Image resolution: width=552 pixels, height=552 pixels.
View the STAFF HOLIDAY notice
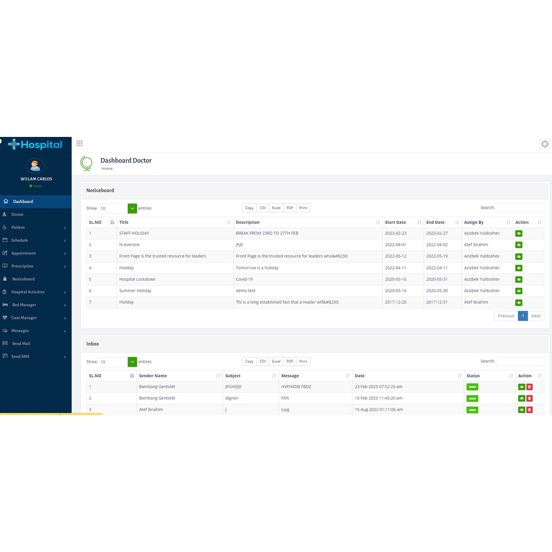click(519, 233)
